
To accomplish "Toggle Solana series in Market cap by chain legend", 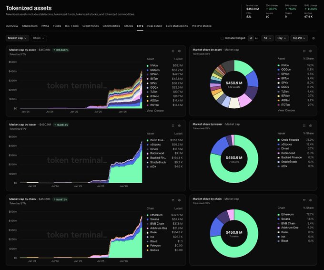I will pos(164,219).
